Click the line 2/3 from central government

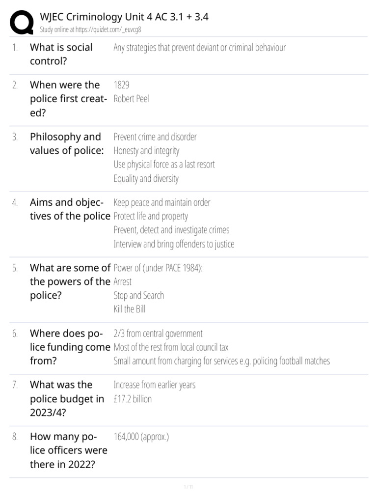click(158, 334)
